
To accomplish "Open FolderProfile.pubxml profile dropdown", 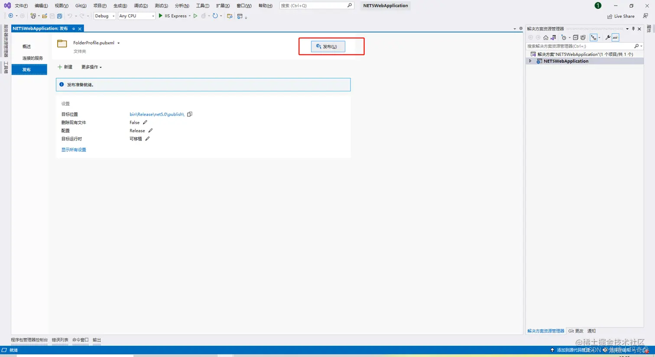I will 118,43.
